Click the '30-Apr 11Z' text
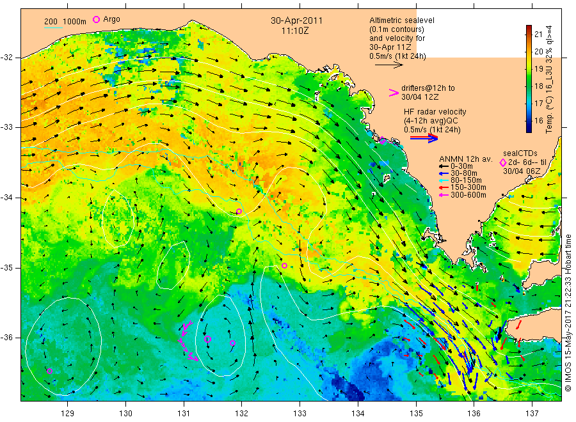 pyautogui.click(x=390, y=47)
